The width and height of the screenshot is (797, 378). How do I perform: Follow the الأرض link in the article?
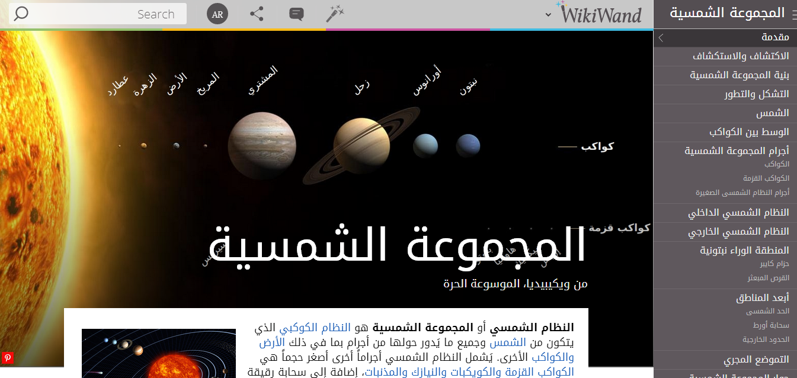272,342
